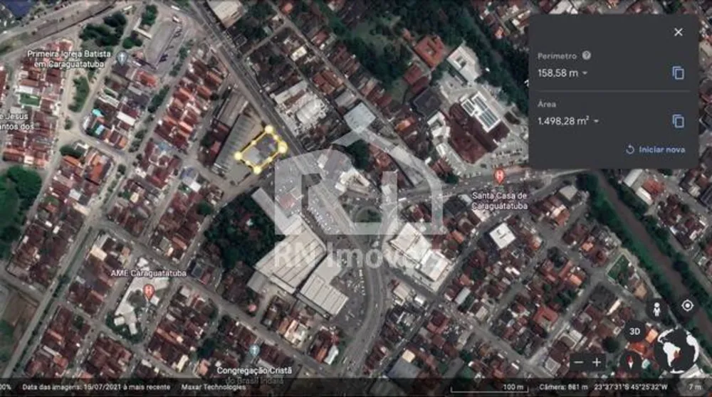
Task: Select the topmost yellow polygon vertex
Action: pos(269,129)
